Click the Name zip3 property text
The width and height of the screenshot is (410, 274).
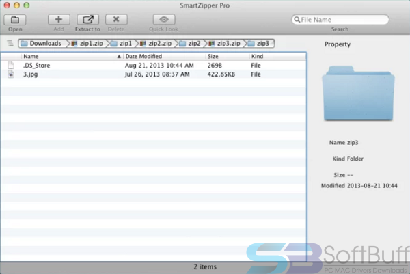(344, 143)
